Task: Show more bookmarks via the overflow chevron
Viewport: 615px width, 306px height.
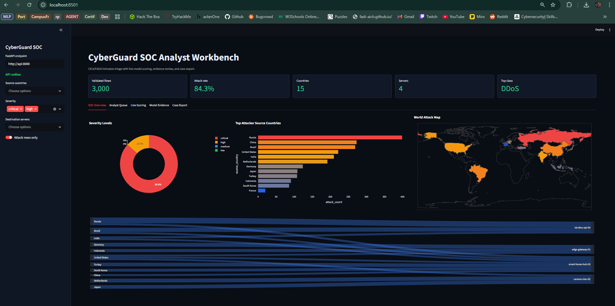Action: pyautogui.click(x=605, y=17)
